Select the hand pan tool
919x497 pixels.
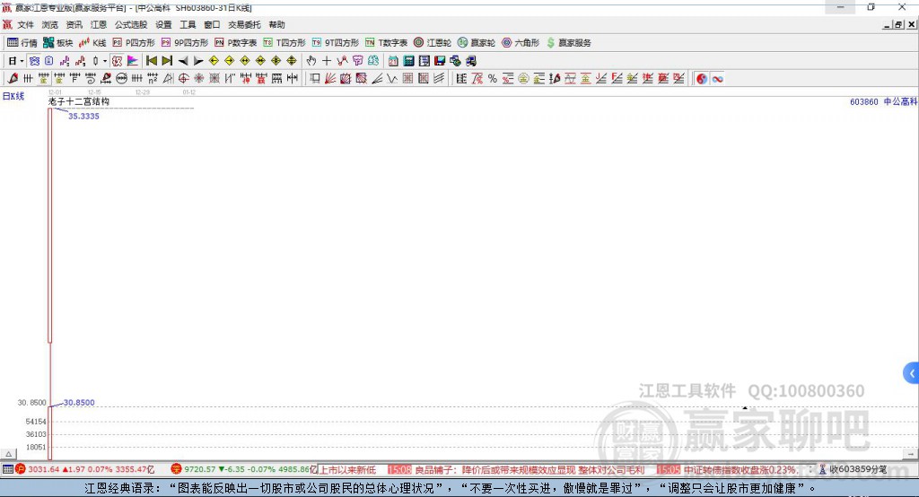[311, 61]
